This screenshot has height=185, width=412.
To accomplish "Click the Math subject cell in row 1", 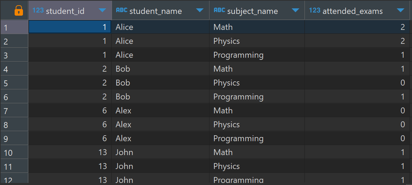I will pyautogui.click(x=257, y=27).
